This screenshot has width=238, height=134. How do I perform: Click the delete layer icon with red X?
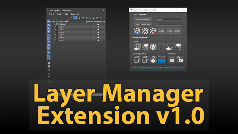tap(153, 31)
